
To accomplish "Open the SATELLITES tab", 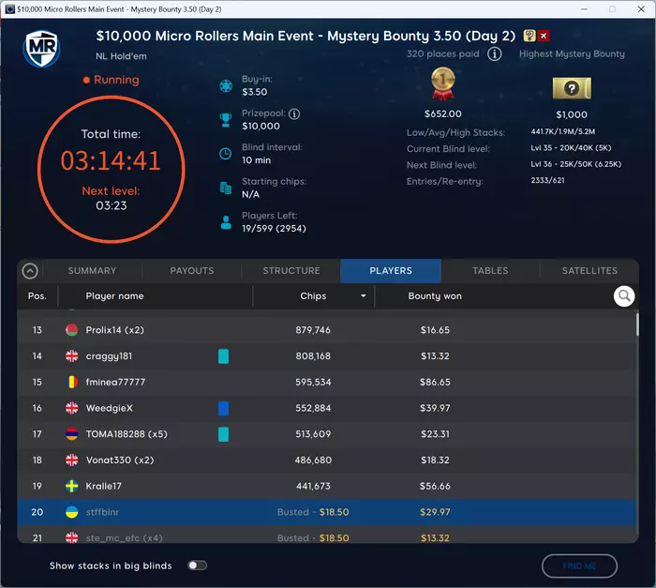I will pos(589,270).
